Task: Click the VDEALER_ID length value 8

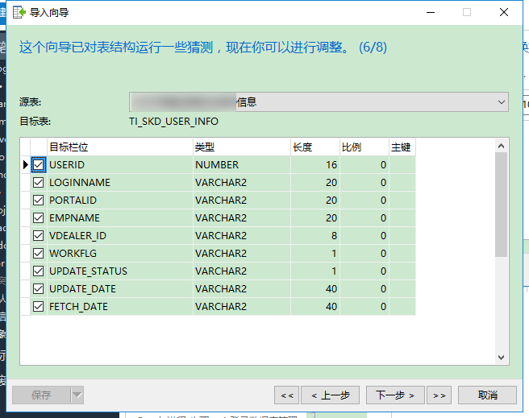Action: pyautogui.click(x=315, y=235)
